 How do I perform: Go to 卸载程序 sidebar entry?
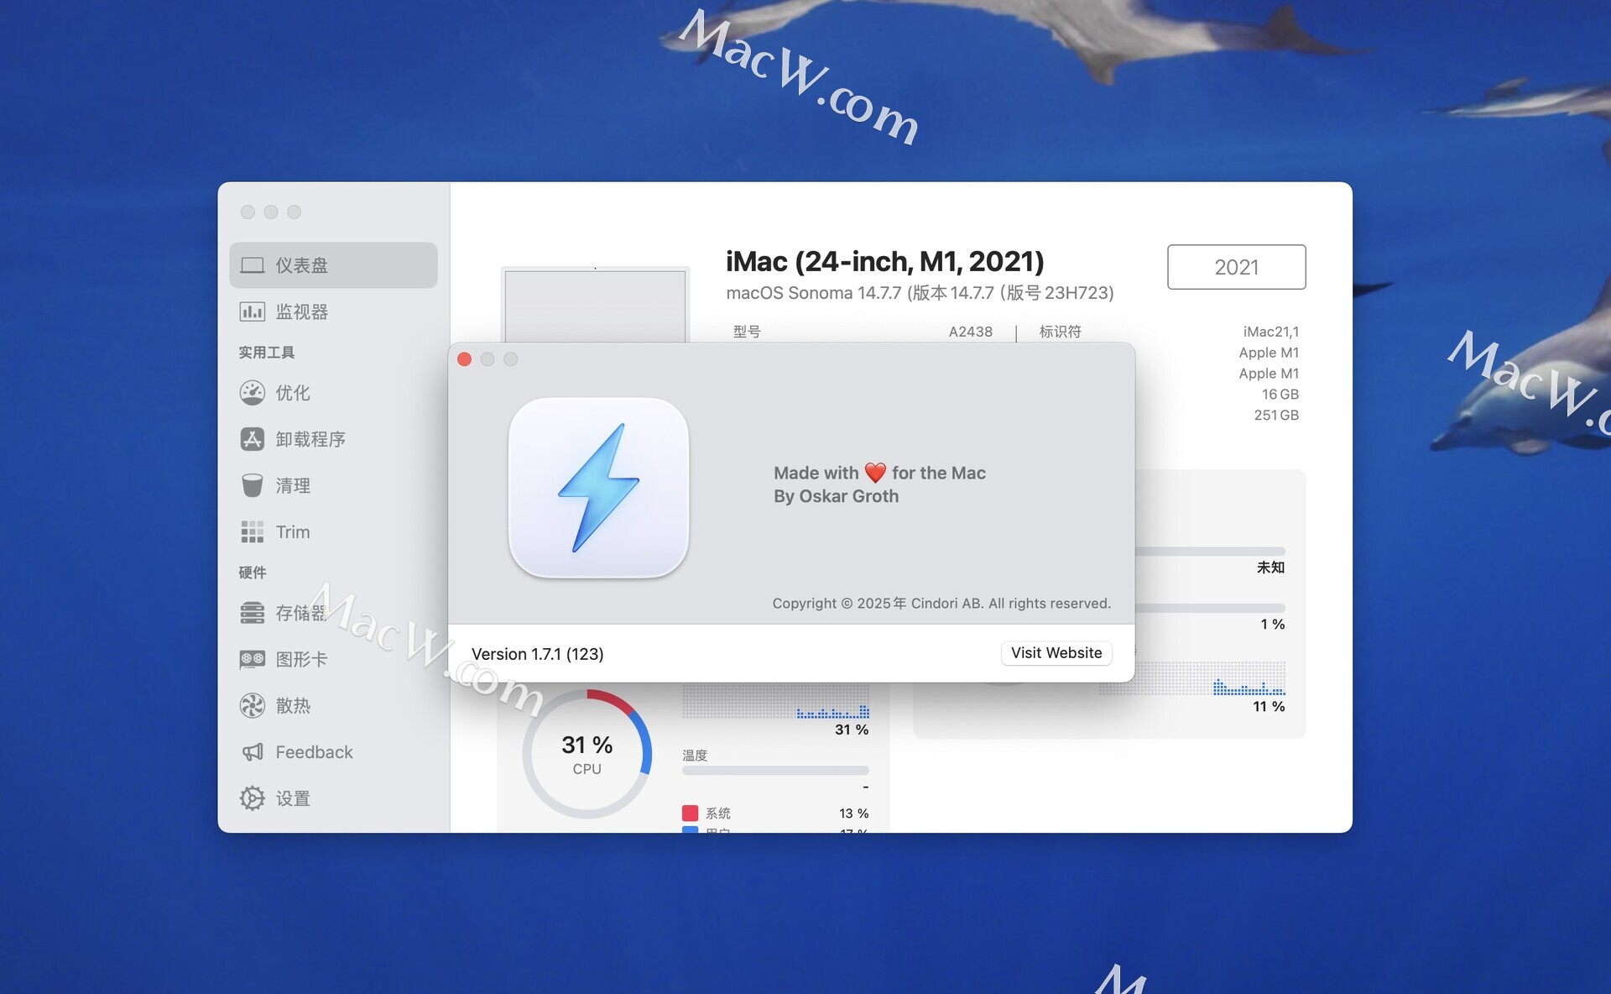333,439
